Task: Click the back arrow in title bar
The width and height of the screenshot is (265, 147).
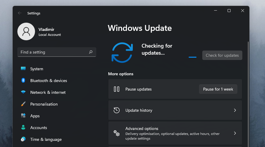Action: [20, 13]
